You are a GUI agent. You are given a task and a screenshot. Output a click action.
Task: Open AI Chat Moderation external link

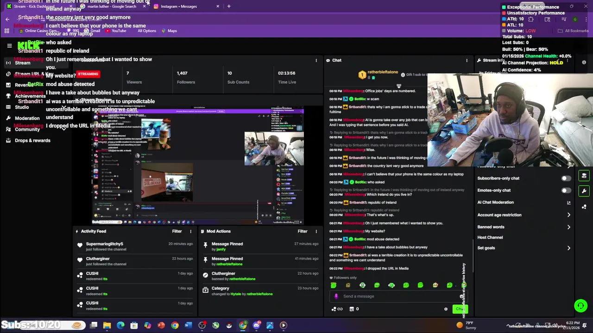pyautogui.click(x=569, y=203)
